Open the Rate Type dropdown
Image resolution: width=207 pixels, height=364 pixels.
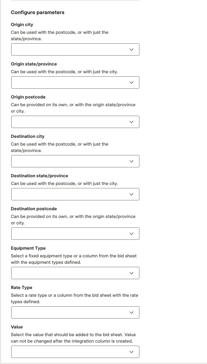point(75,313)
